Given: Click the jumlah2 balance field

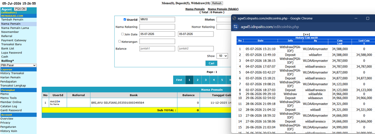Looking at the screenshot, I should [196, 49].
